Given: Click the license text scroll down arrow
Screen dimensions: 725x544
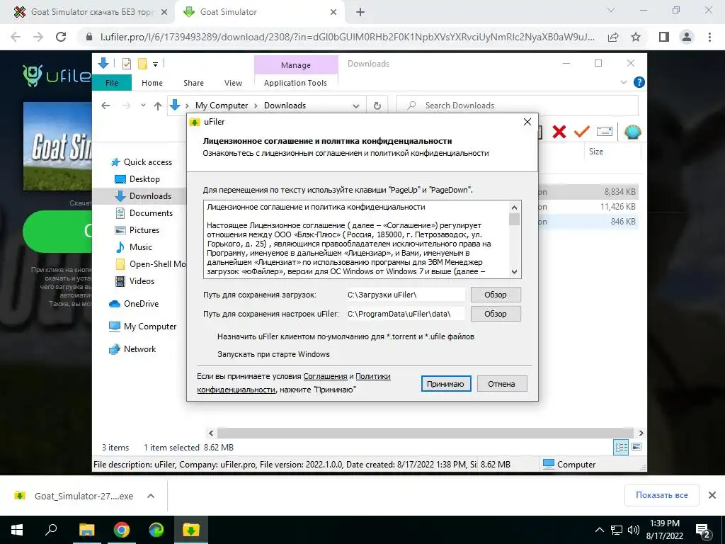Looking at the screenshot, I should tap(515, 272).
